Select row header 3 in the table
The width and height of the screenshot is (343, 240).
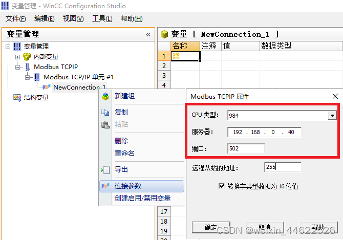(x=164, y=75)
